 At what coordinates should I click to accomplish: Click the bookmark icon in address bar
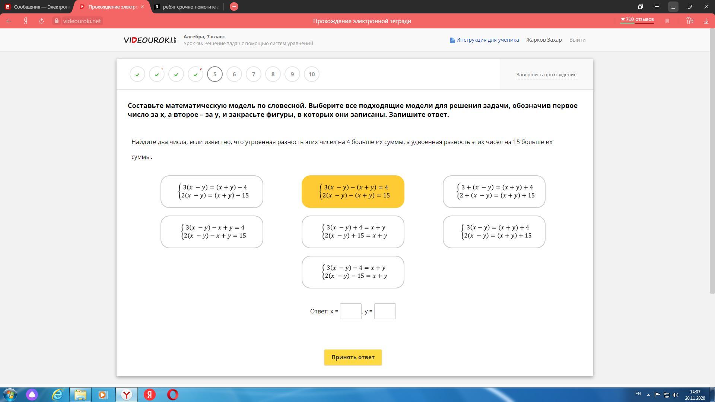(667, 21)
